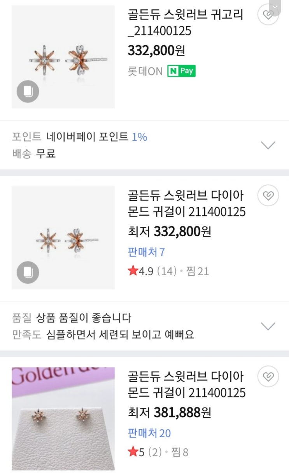Click the 4.9 star rating icon
Screen dimensions: 289x476
[x=133, y=271]
